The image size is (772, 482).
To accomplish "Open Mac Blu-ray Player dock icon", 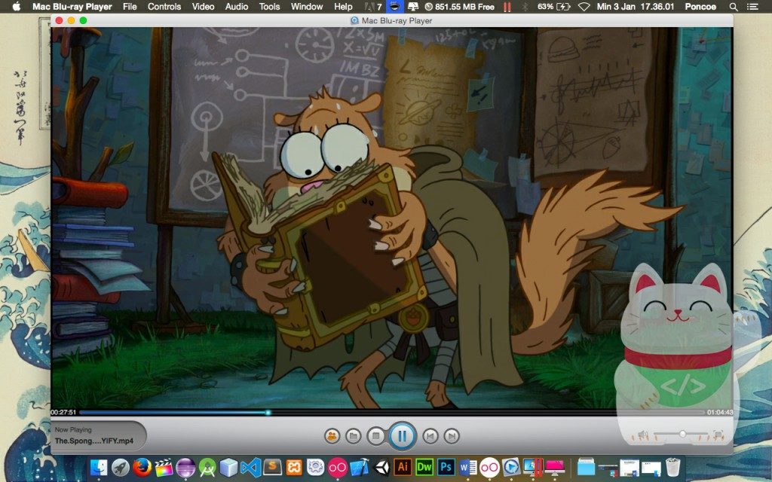I will (511, 467).
